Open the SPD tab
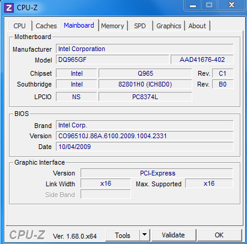Screen dimensions: 247x244 point(140,26)
